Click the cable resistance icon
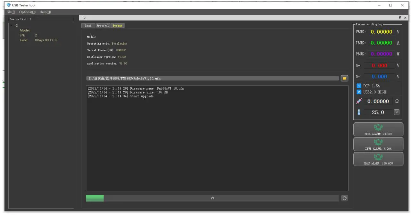 pos(359,101)
